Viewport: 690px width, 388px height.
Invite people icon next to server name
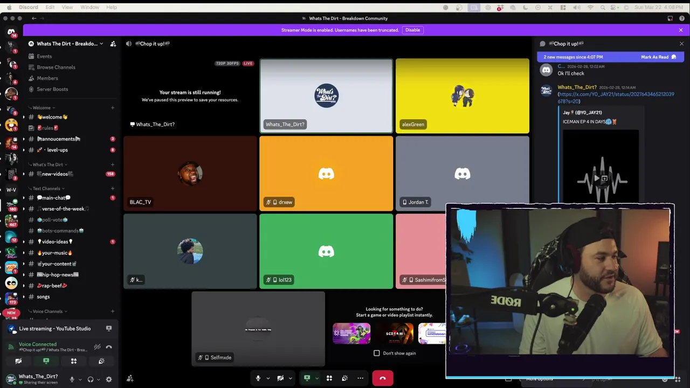(x=113, y=44)
